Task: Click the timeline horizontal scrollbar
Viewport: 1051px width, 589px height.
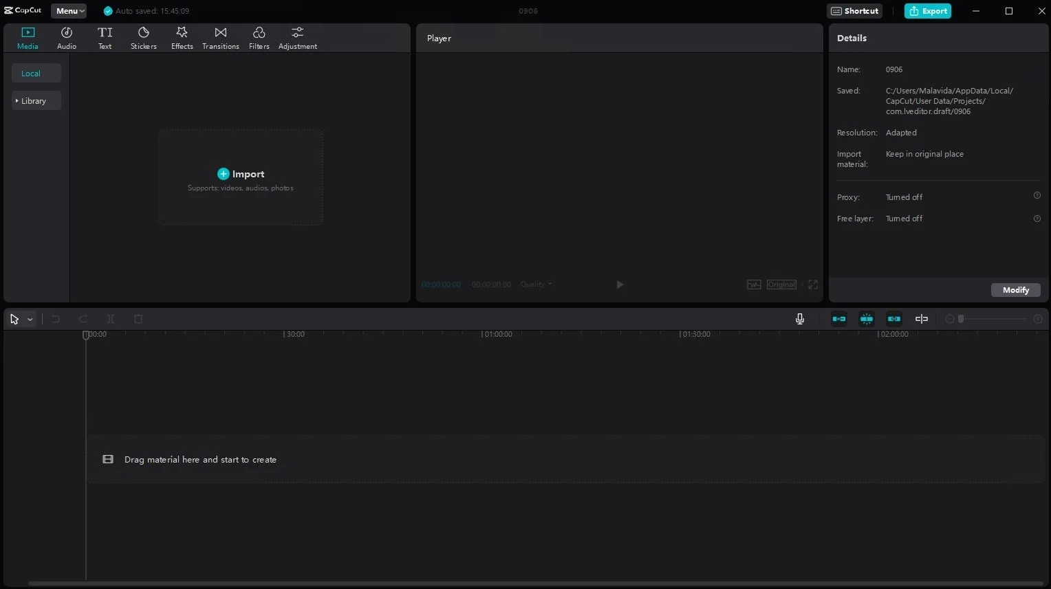Action: click(x=537, y=584)
